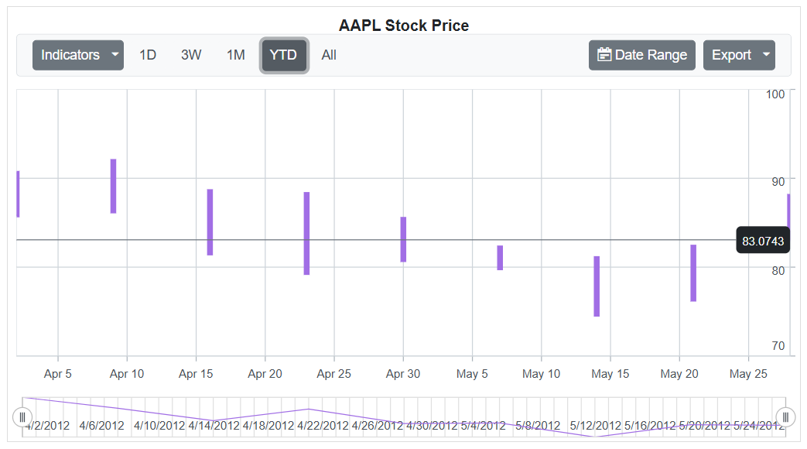This screenshot has width=807, height=449.
Task: Click the 4/22/2012 label in range navigator
Action: tap(323, 426)
